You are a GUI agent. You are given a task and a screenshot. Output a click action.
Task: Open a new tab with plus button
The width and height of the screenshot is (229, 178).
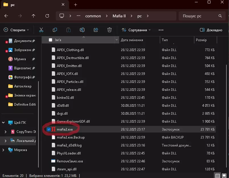(x=75, y=5)
